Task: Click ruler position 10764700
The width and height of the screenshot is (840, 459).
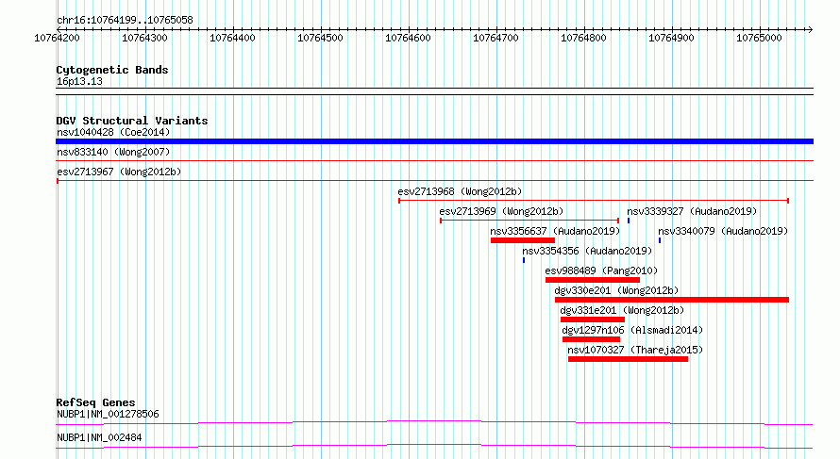Action: coord(496,38)
